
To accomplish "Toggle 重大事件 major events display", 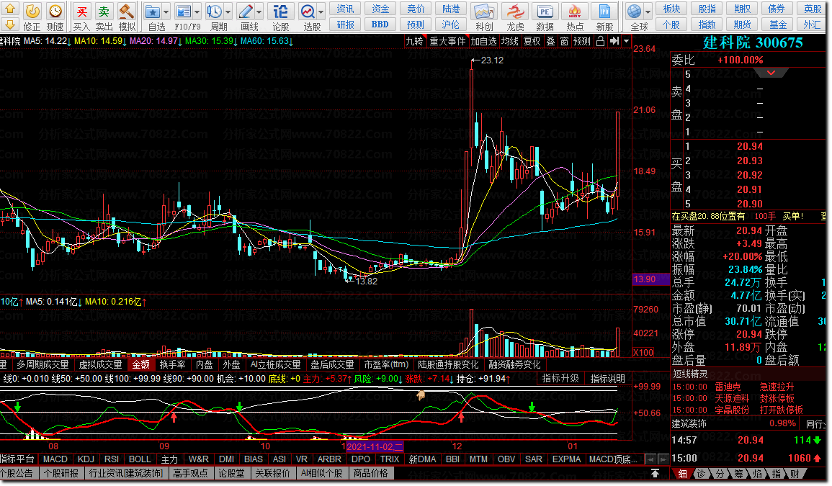I will point(447,41).
